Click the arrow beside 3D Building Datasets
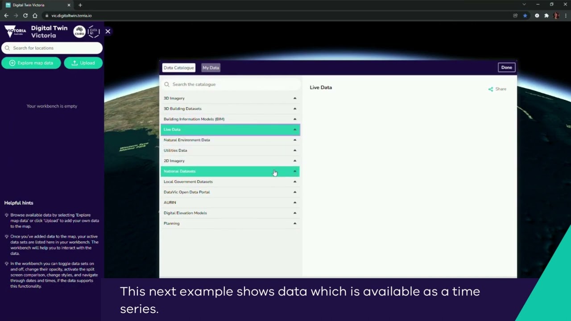Image resolution: width=571 pixels, height=321 pixels. pyautogui.click(x=295, y=109)
